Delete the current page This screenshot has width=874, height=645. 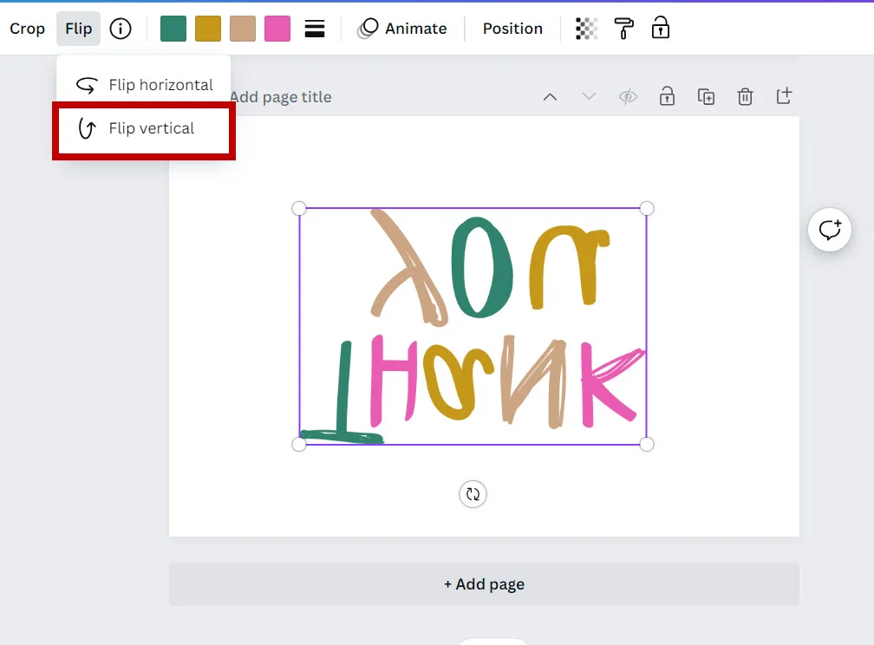coord(745,96)
